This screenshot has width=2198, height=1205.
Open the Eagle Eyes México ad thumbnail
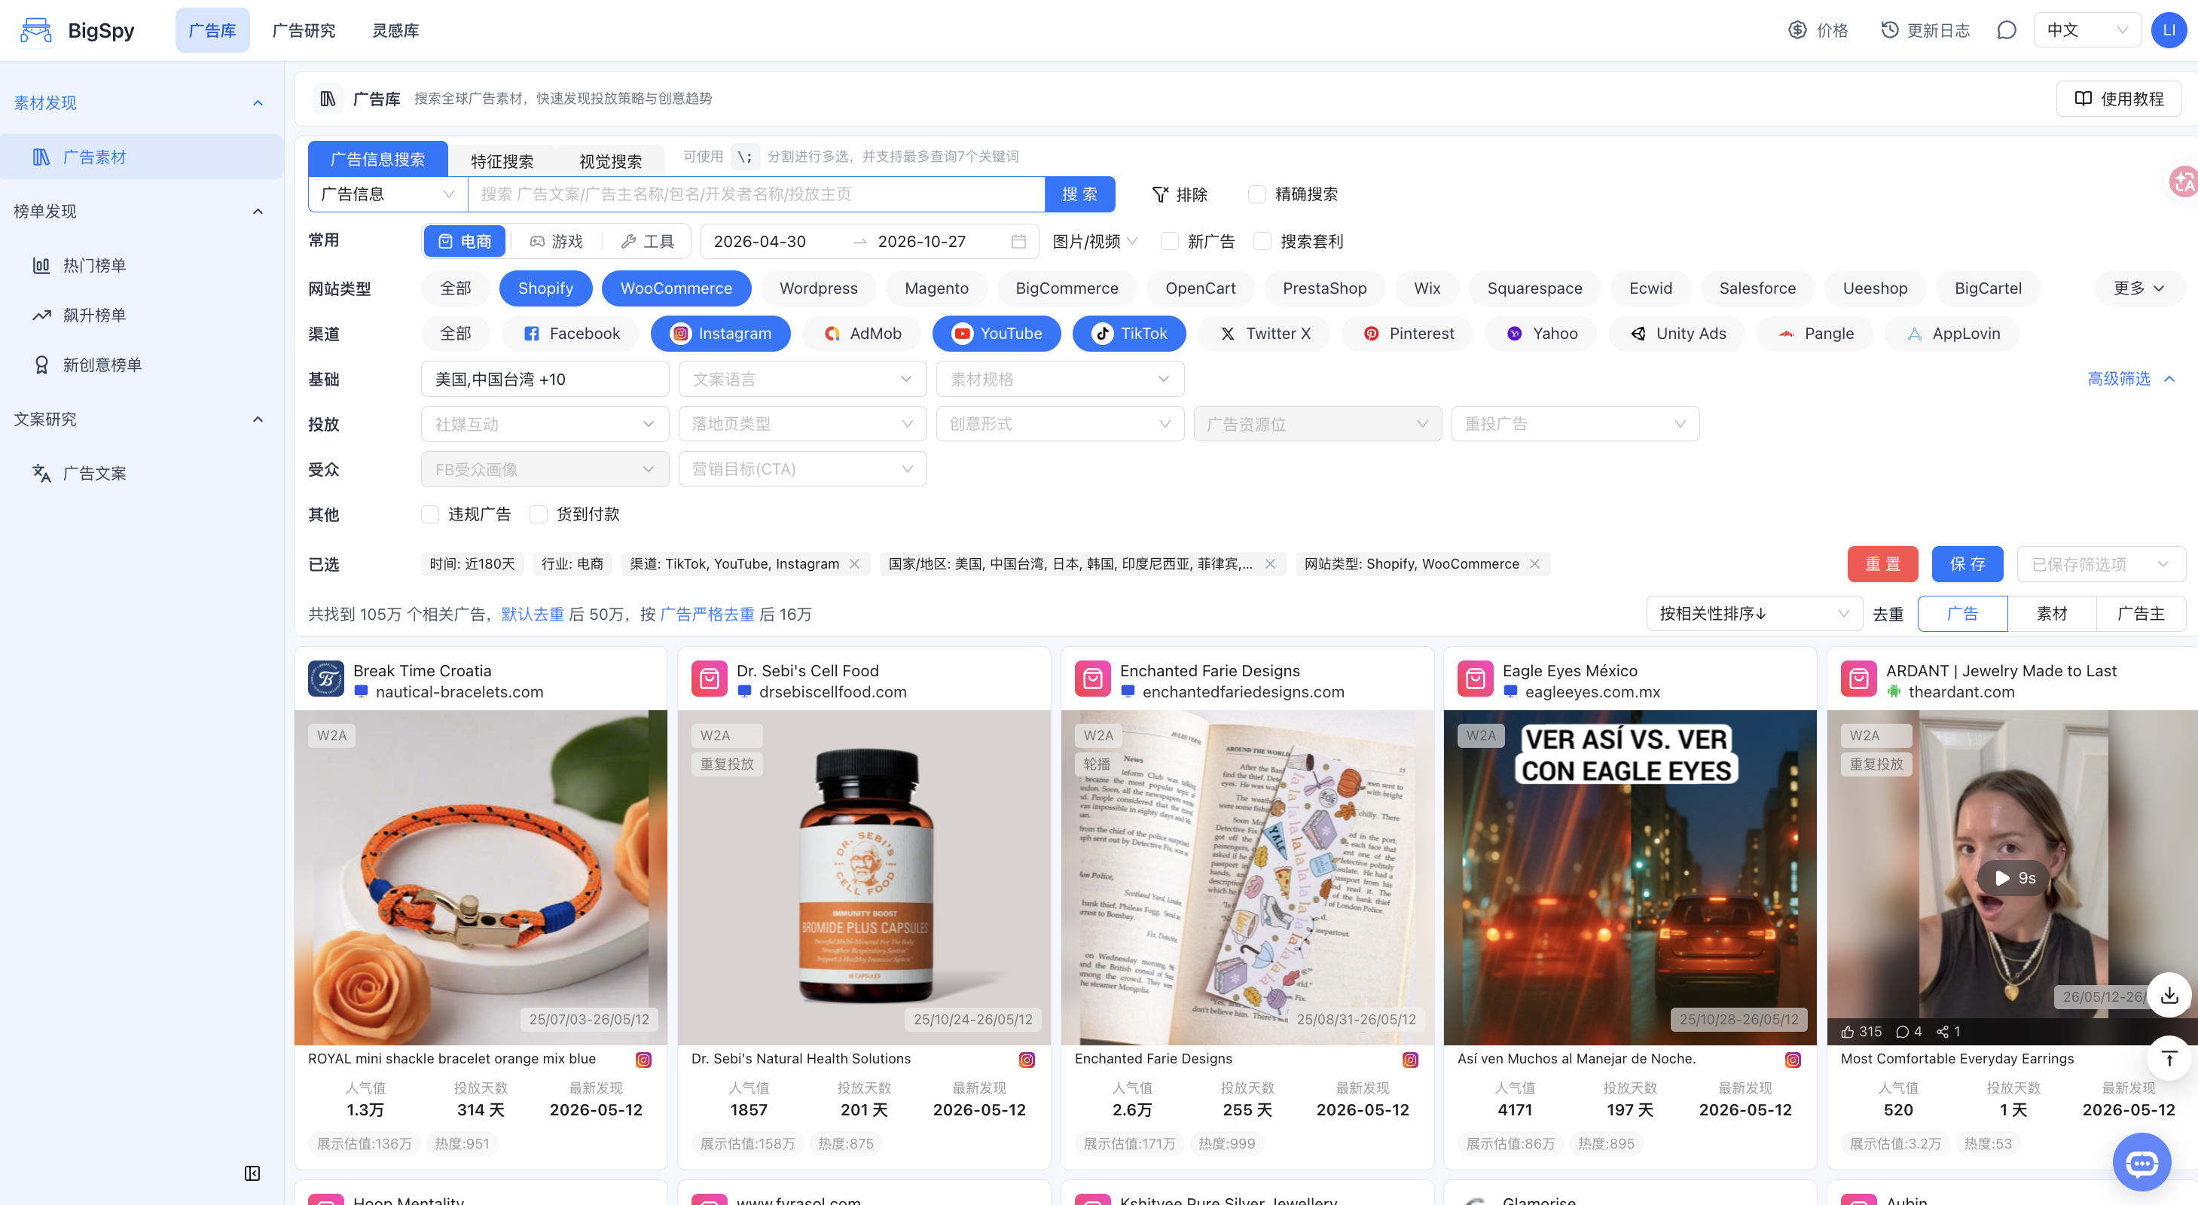(1630, 877)
